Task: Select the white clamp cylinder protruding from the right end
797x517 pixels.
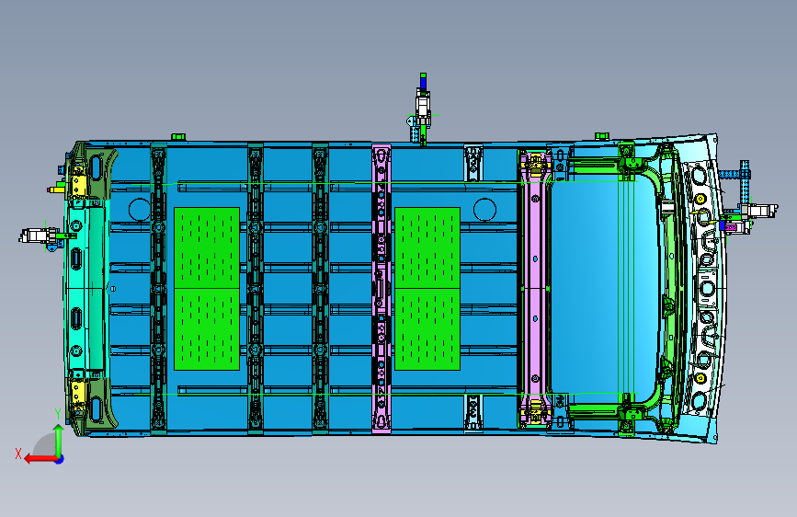Action: click(759, 211)
